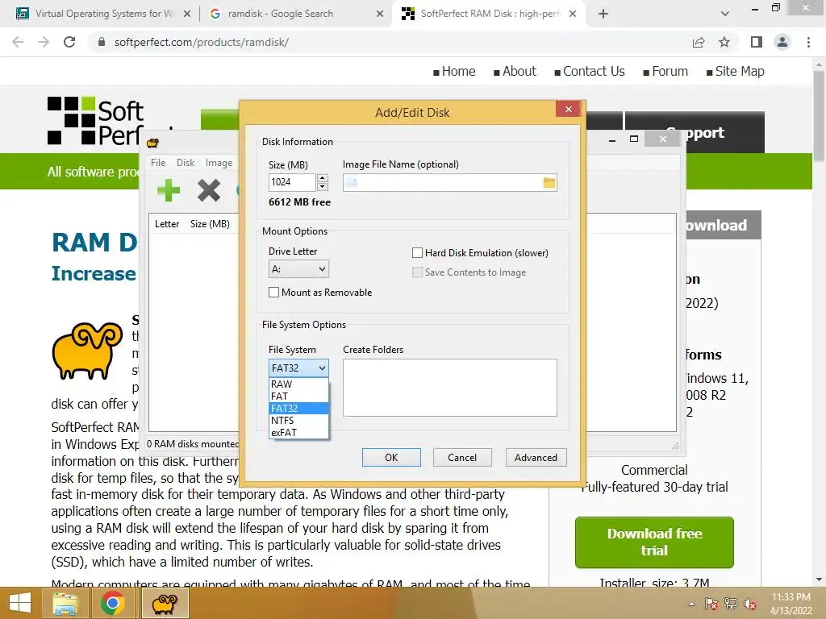The width and height of the screenshot is (826, 619).
Task: Click the ram icon in RAM Disk titlebar
Action: click(x=152, y=143)
